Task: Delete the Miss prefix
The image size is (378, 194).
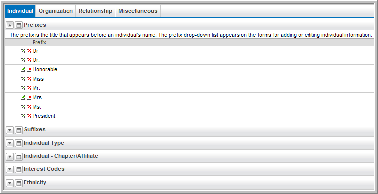Action: point(29,79)
